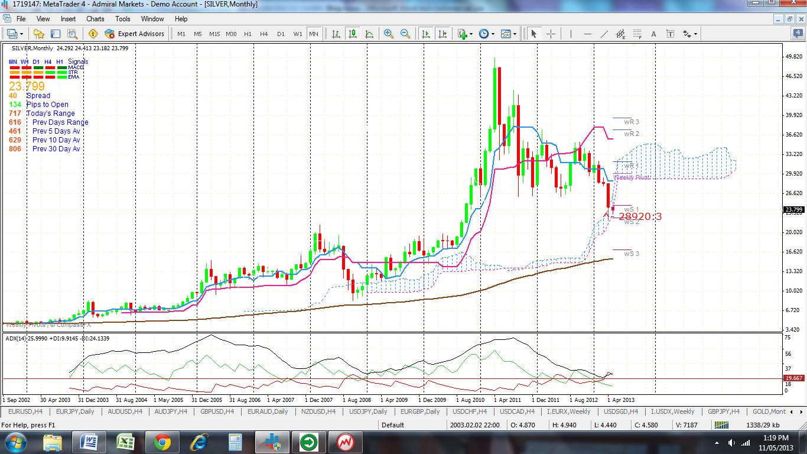Switch to the I.EURX,Weekly chart tab
807x454 pixels.
click(x=568, y=411)
